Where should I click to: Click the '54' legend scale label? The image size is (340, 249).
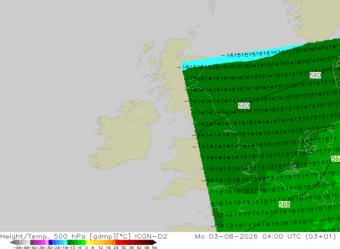click(154, 248)
